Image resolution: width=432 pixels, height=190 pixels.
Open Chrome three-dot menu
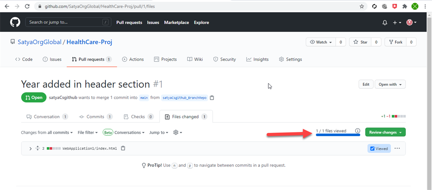(426, 6)
